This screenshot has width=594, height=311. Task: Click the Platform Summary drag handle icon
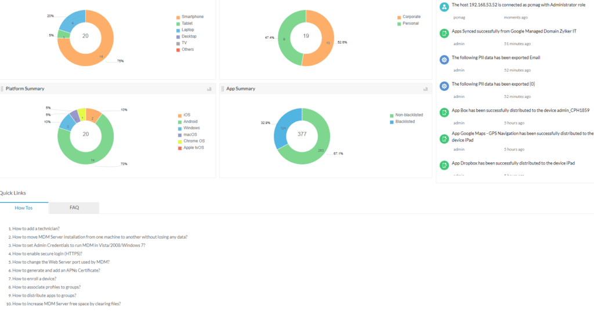click(2, 89)
